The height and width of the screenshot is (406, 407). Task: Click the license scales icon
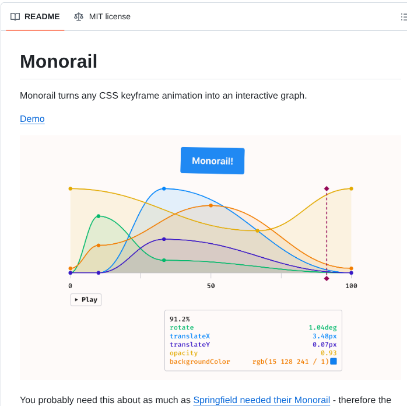pyautogui.click(x=78, y=16)
